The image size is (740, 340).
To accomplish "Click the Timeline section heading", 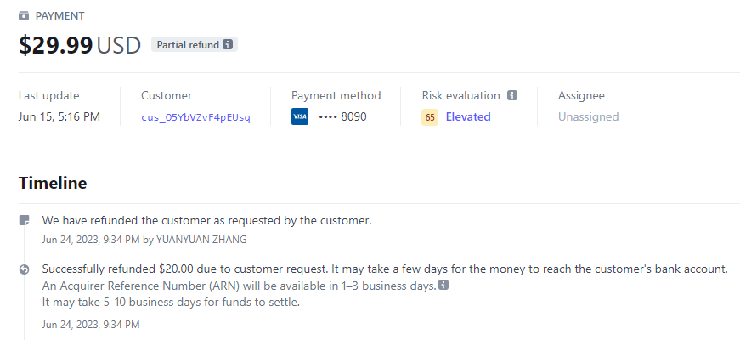I will [x=53, y=183].
